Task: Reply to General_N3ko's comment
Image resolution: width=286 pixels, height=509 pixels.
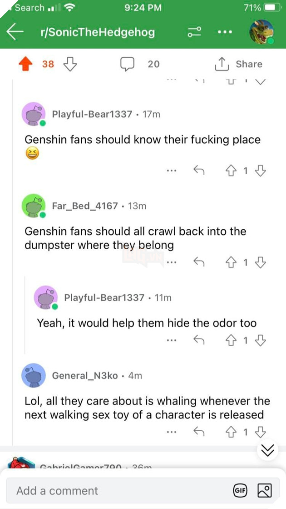Action: [198, 432]
